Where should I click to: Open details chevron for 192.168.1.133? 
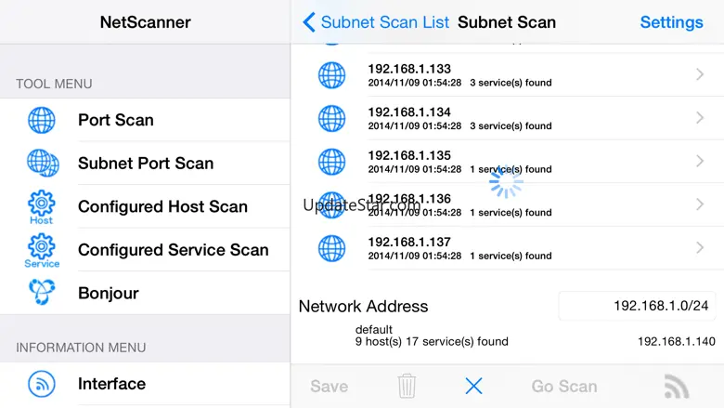[700, 74]
